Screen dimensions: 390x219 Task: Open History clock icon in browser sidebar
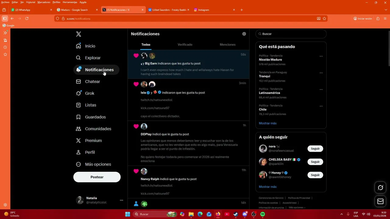5,47
